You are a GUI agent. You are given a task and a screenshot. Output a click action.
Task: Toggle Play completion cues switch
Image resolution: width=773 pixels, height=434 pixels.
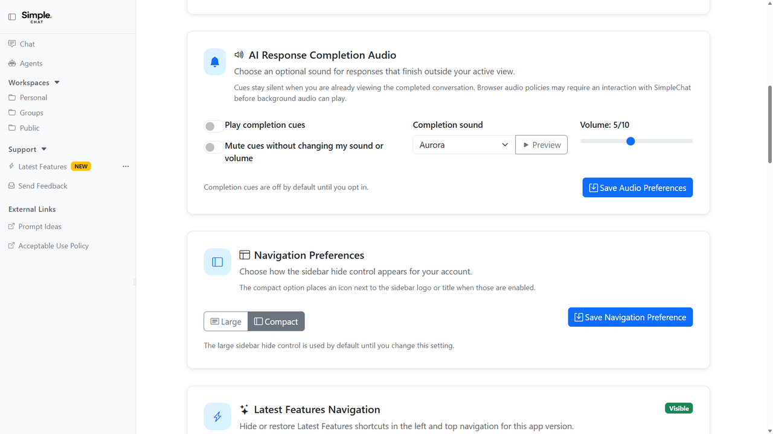tap(213, 126)
